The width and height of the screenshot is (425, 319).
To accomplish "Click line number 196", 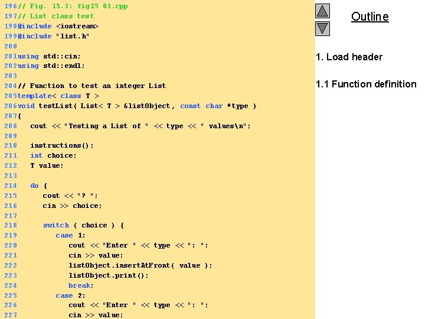I will 11,6.
